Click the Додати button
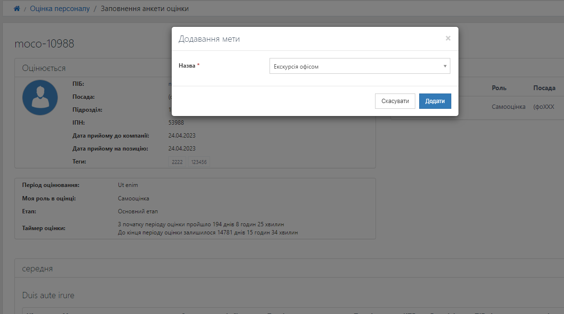The width and height of the screenshot is (564, 314). tap(435, 101)
